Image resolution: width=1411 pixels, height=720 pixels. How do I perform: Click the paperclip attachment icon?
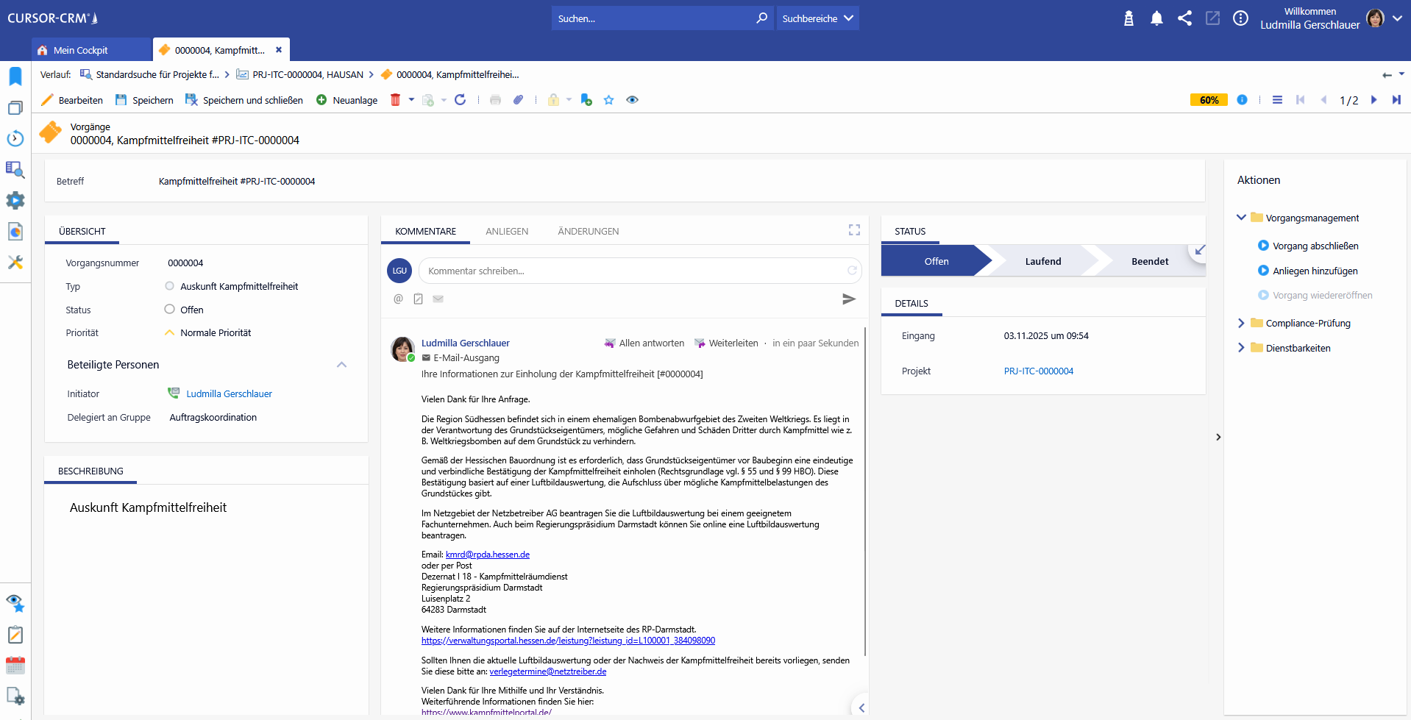point(519,100)
